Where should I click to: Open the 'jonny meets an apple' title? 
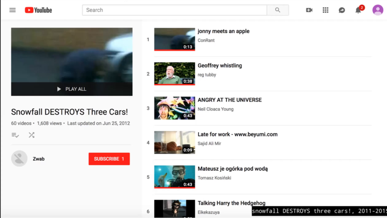tap(224, 31)
